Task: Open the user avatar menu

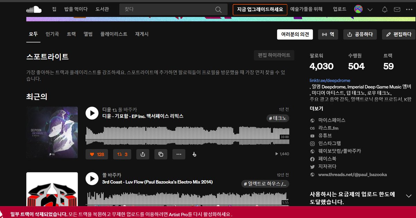Action: 358,10
